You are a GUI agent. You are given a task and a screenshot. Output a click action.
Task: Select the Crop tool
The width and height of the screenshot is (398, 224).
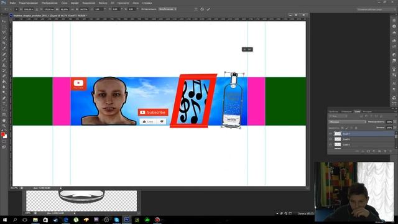[4, 43]
